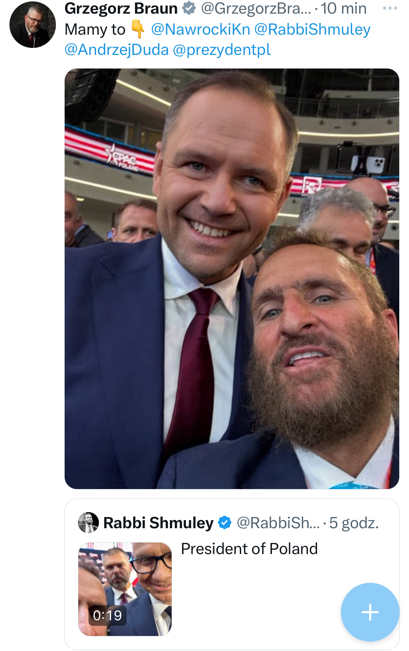Tap the blue compose plus button
The width and height of the screenshot is (409, 651).
(370, 612)
